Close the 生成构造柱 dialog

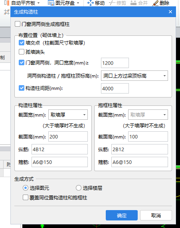point(170,12)
